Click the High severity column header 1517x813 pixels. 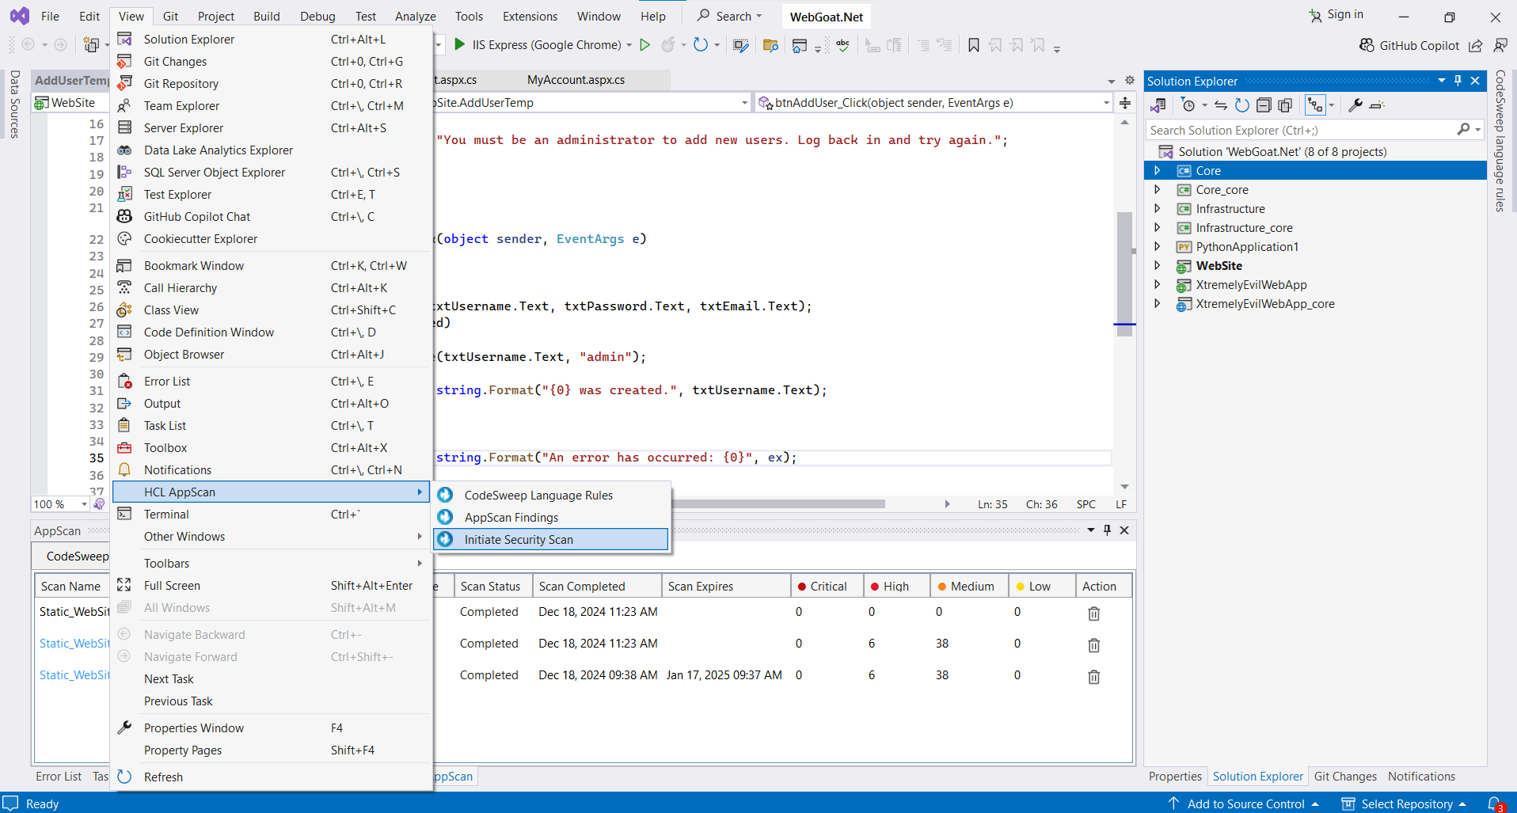(x=896, y=587)
